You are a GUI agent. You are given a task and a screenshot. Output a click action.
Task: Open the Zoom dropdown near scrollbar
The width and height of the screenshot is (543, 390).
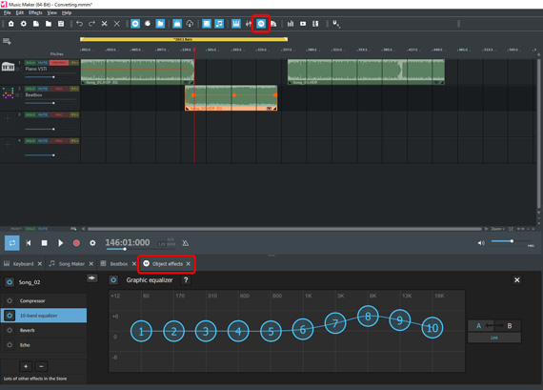pos(497,229)
